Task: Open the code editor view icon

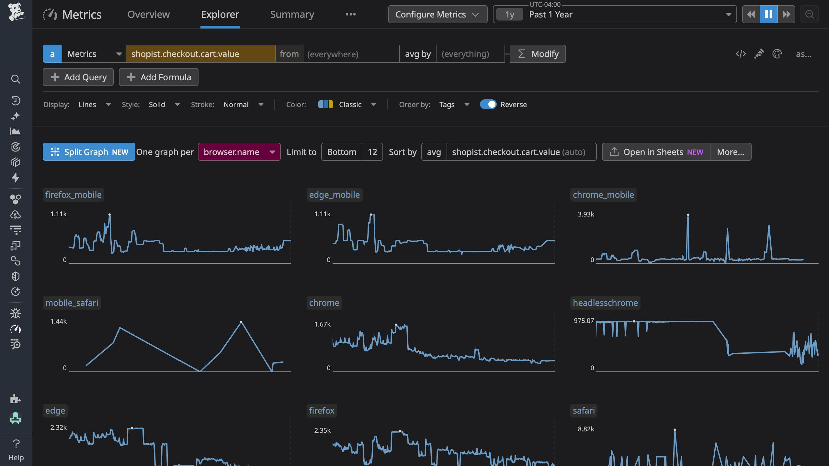Action: 741,54
